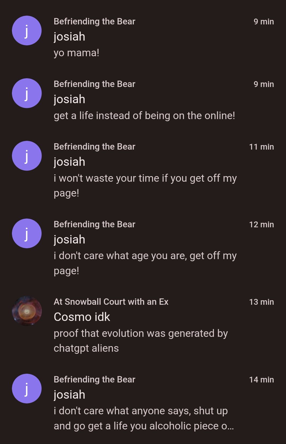Read the "i won't waste your time" comment
Viewport: 286px width, 444px height.
145,185
